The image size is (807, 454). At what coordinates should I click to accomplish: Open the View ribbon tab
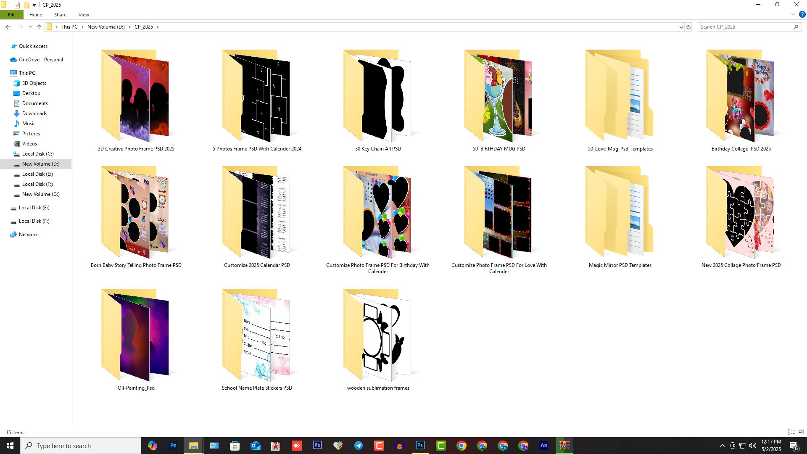click(84, 15)
